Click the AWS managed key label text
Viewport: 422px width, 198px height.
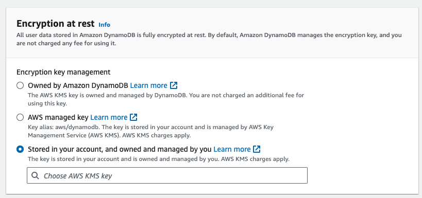pos(58,117)
